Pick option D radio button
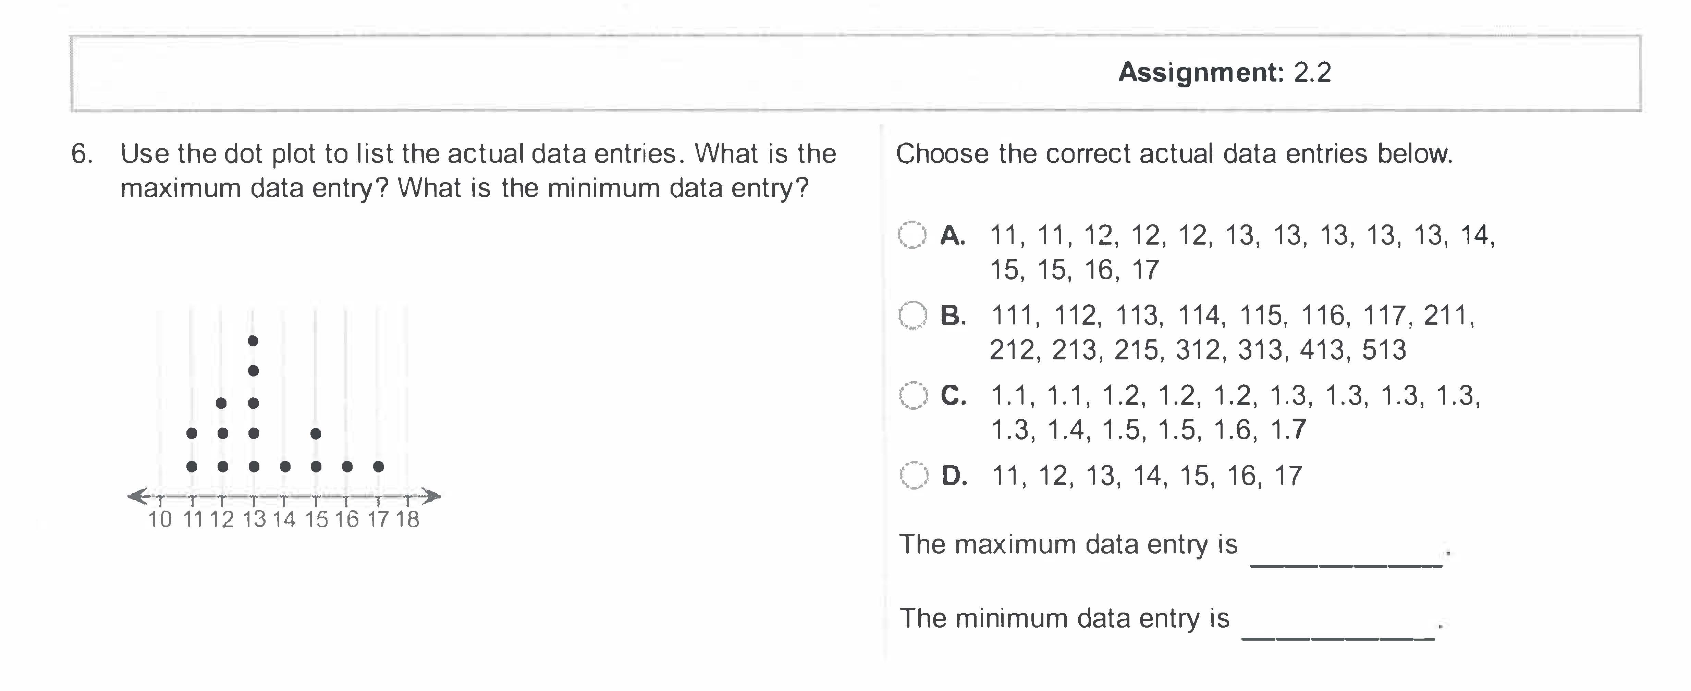This screenshot has width=1691, height=691. tap(914, 476)
